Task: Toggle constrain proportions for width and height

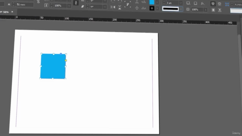Action: coord(38,2)
